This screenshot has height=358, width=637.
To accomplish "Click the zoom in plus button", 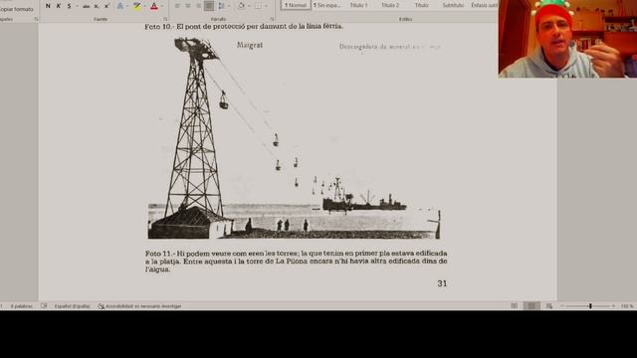I will [x=613, y=306].
